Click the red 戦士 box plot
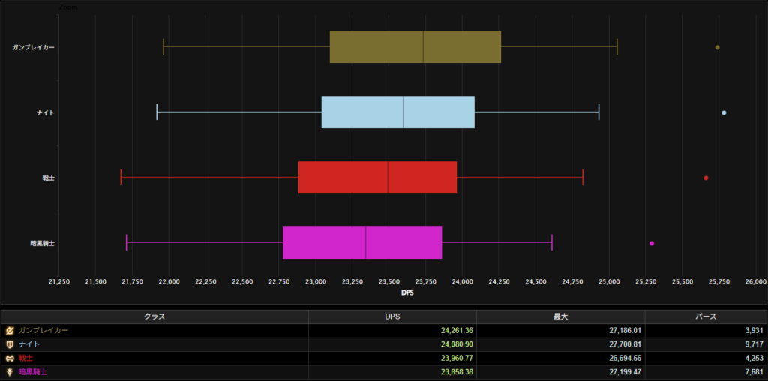This screenshot has height=381, width=768. (x=377, y=178)
